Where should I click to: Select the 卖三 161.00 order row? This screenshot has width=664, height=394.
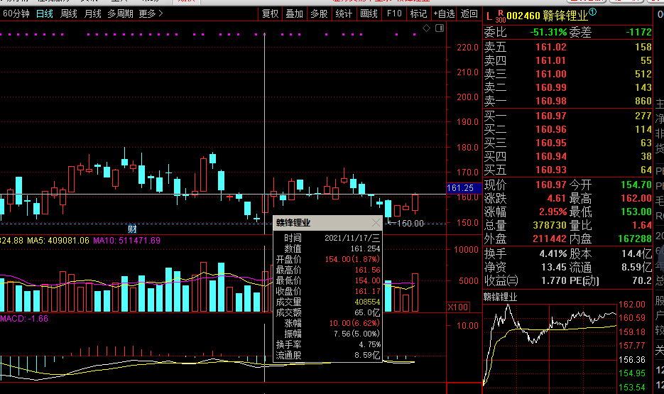pos(567,75)
